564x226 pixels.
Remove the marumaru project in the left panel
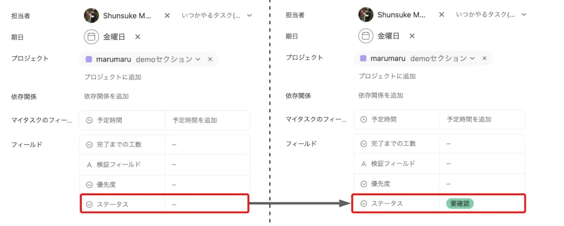pos(210,59)
